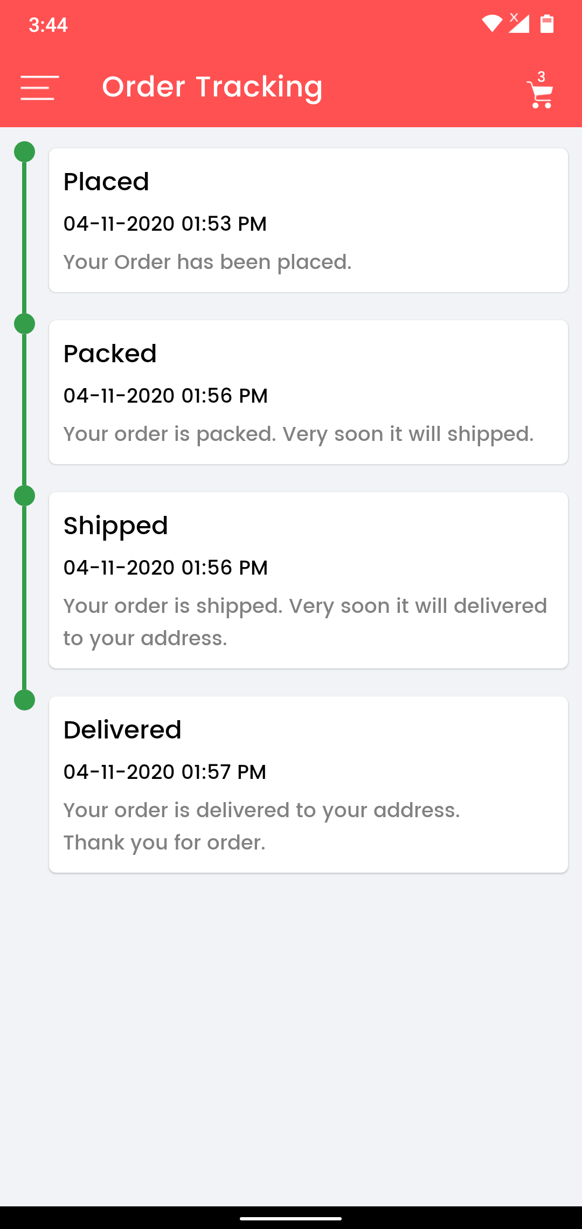
Task: Tap the battery status icon
Action: pyautogui.click(x=547, y=24)
